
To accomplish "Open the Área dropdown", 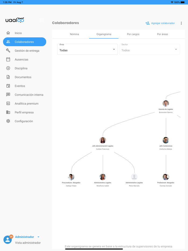I will pyautogui.click(x=88, y=49).
